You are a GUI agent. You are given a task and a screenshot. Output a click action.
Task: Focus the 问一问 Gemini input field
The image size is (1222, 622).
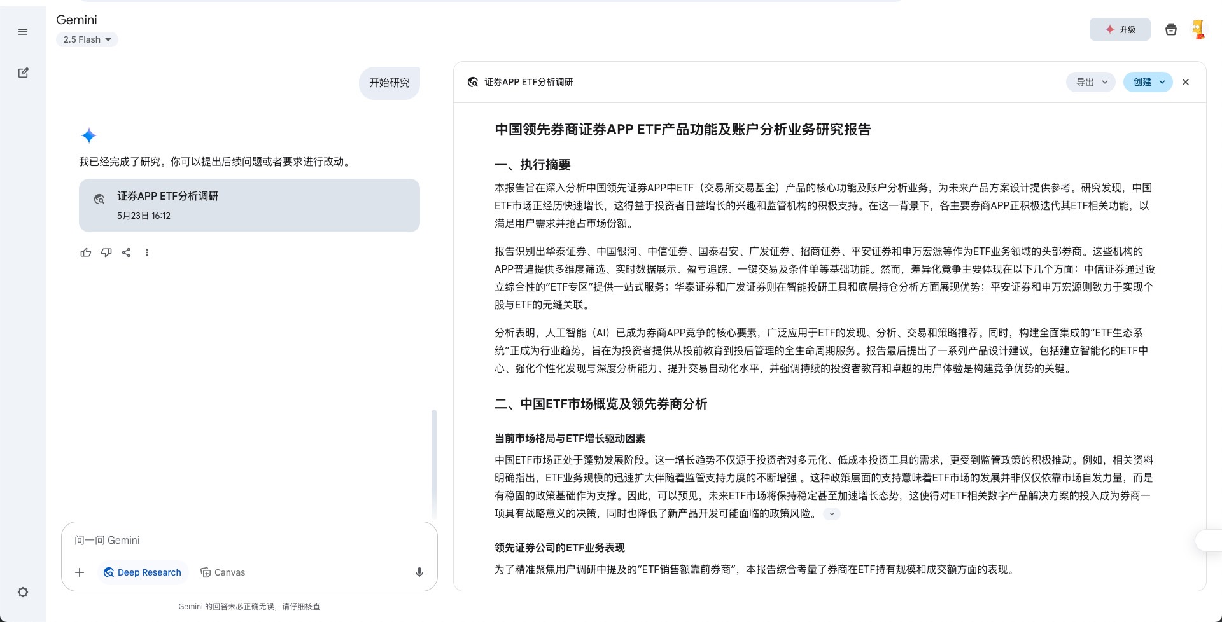pos(249,540)
